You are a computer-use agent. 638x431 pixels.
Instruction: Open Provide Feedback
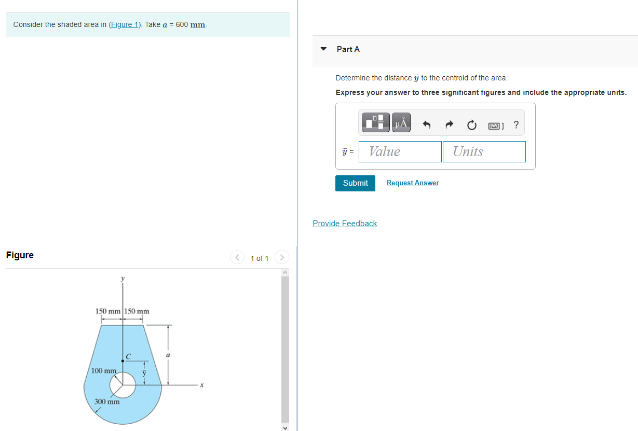(x=344, y=223)
